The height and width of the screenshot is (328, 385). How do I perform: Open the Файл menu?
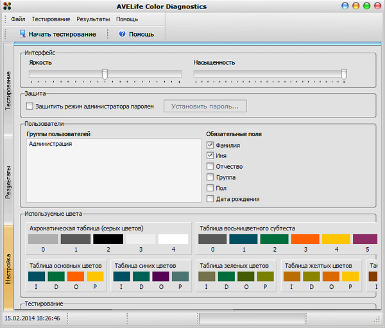point(18,19)
